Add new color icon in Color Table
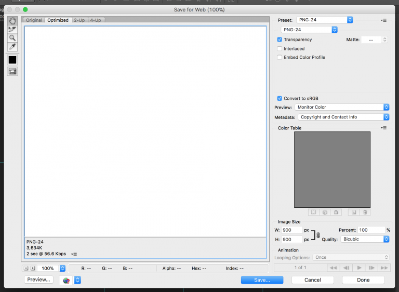 354,212
